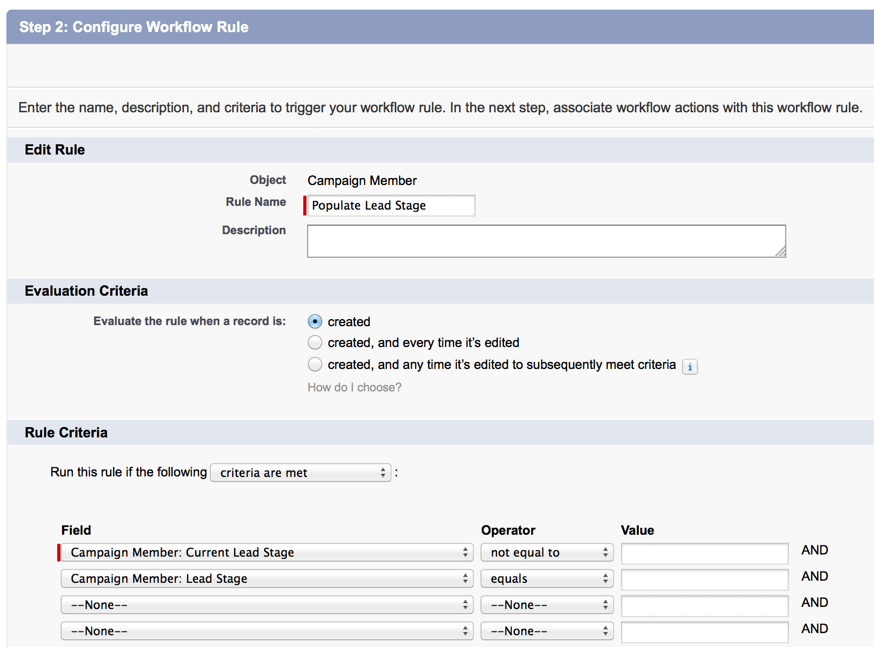Choose 'created, and every time it's edited'
The height and width of the screenshot is (647, 874).
315,342
